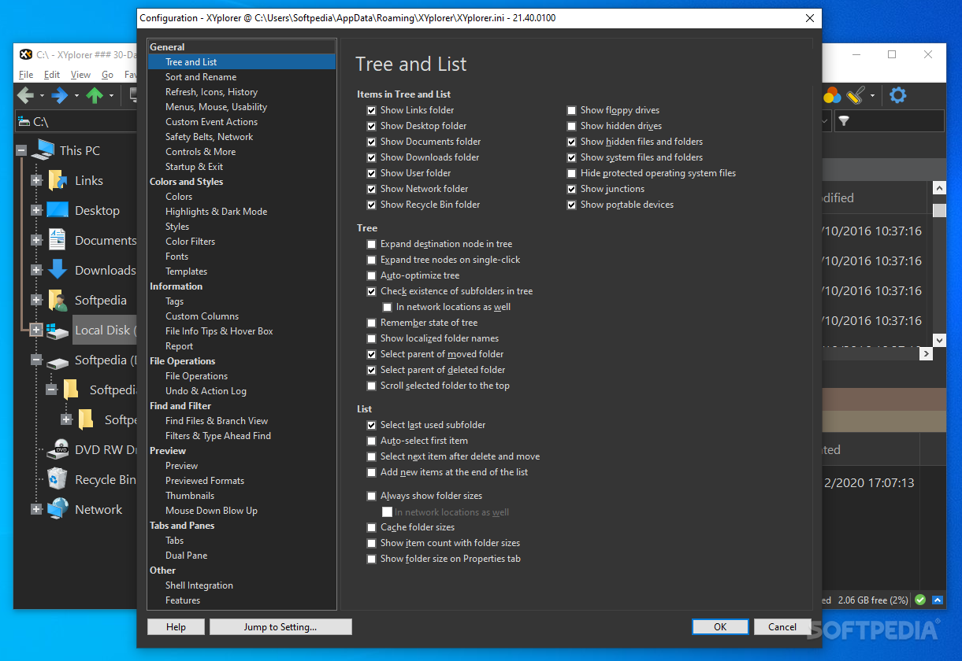The image size is (962, 661).
Task: Click the 2.06 GB free status text
Action: click(874, 600)
